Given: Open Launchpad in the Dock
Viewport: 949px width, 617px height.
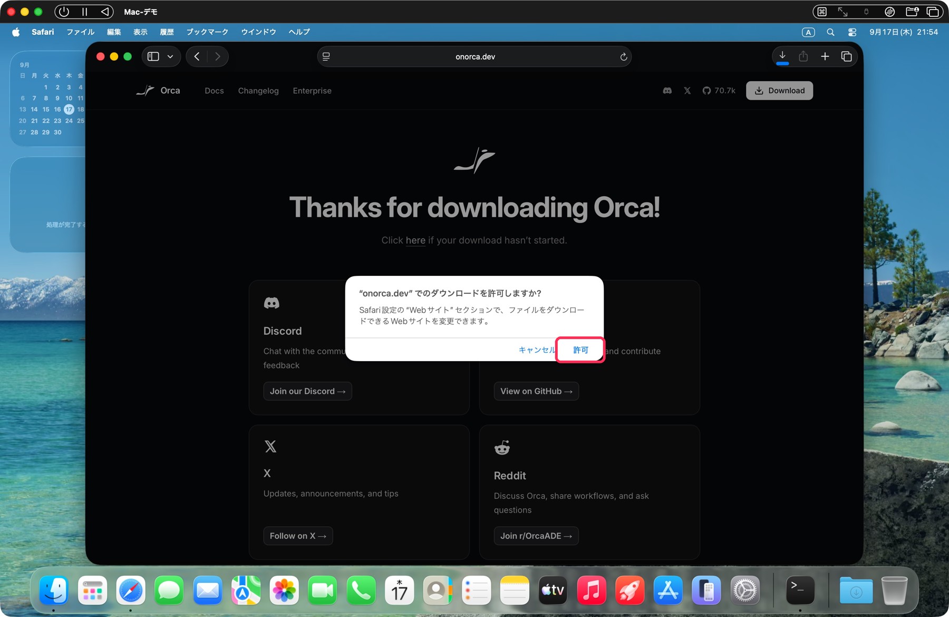Looking at the screenshot, I should pyautogui.click(x=92, y=590).
